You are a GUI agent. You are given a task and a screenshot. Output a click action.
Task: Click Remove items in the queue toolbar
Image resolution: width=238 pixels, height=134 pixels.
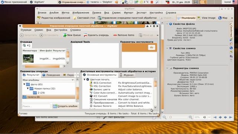(x=124, y=35)
